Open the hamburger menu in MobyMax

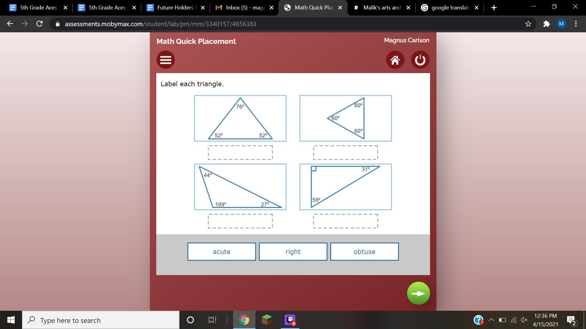[x=165, y=60]
